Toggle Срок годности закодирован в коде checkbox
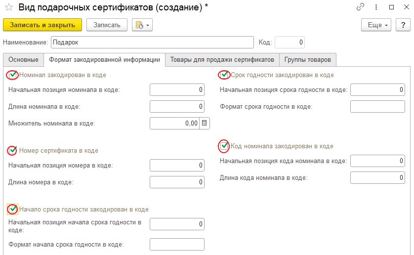Image resolution: width=414 pixels, height=255 pixels. pos(224,75)
